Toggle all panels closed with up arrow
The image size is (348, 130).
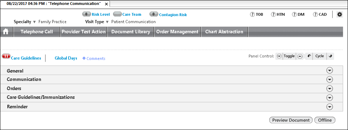click(300, 56)
